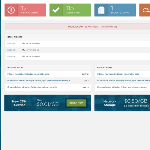Open blog post Ut faucibus mauris
Image resolution: width=150 pixels, height=150 pixels.
tap(39, 81)
